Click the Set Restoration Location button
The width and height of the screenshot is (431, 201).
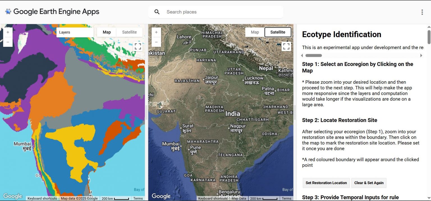[326, 183]
